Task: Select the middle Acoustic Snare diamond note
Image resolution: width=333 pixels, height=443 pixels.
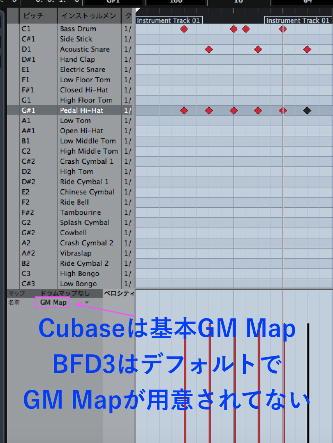Action: click(258, 49)
